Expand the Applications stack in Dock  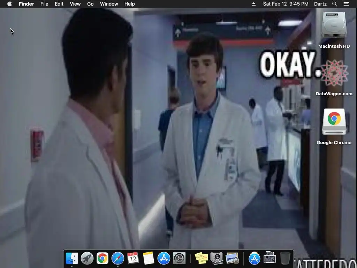(254, 258)
